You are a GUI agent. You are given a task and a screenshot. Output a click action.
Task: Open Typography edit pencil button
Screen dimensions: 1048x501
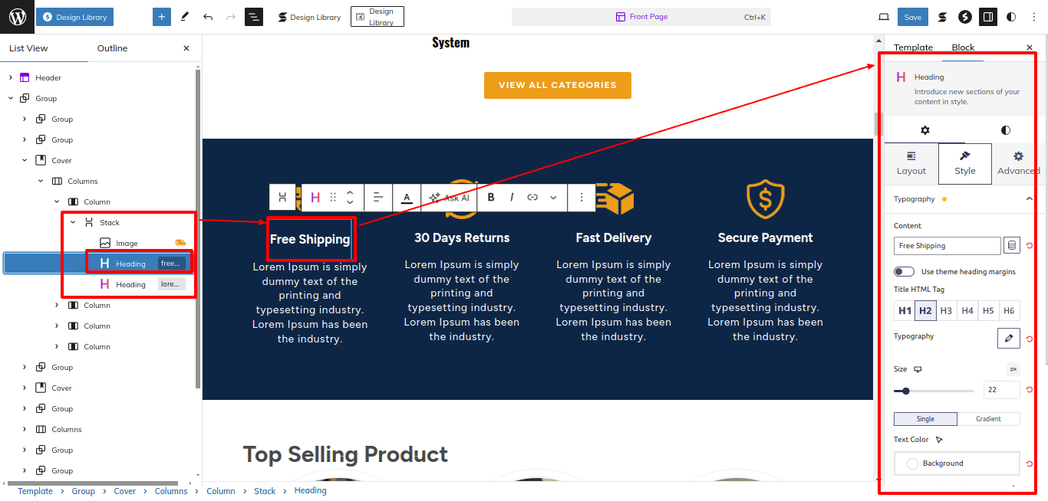[1009, 338]
